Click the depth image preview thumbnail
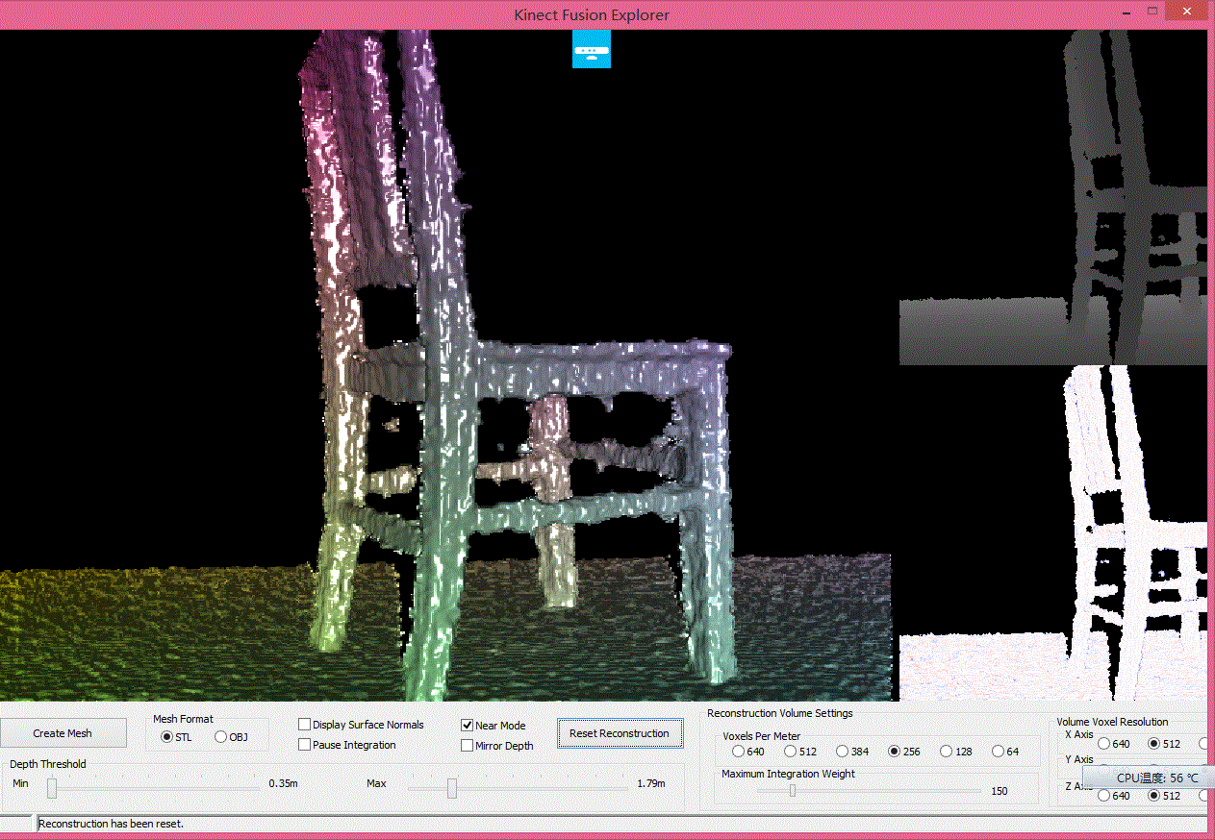Screen dimensions: 1215x840 point(1052,197)
